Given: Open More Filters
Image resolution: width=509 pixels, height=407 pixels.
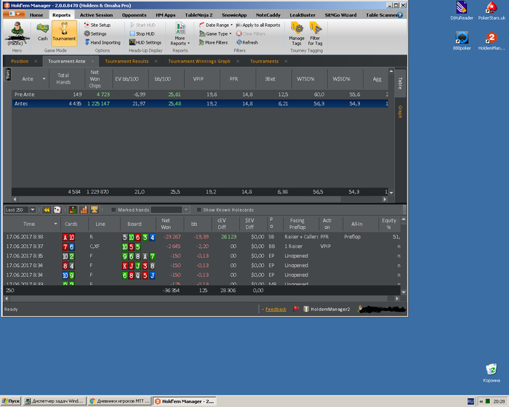Looking at the screenshot, I should point(213,43).
